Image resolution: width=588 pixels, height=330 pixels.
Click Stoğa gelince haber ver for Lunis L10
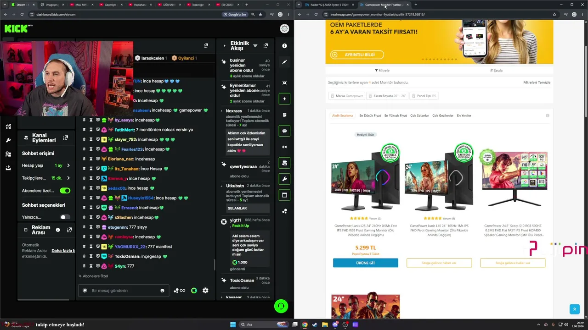pyautogui.click(x=439, y=263)
